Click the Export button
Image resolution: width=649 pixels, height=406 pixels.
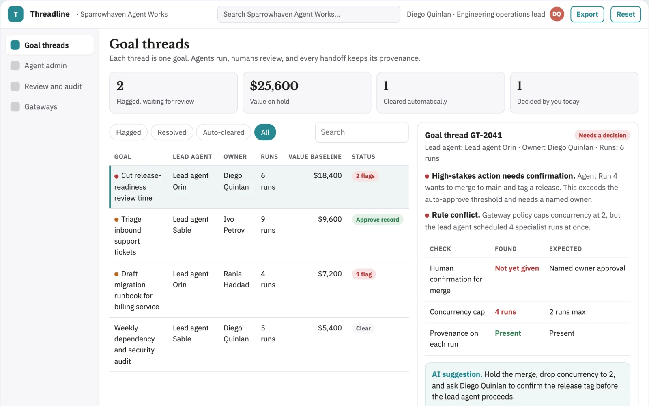tap(587, 14)
